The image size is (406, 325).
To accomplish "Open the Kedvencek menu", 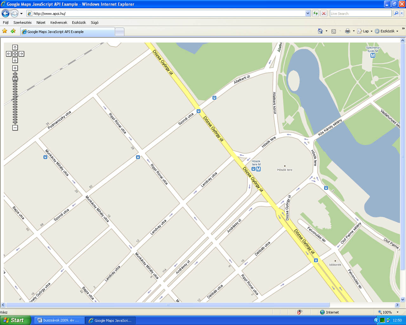I will point(59,23).
